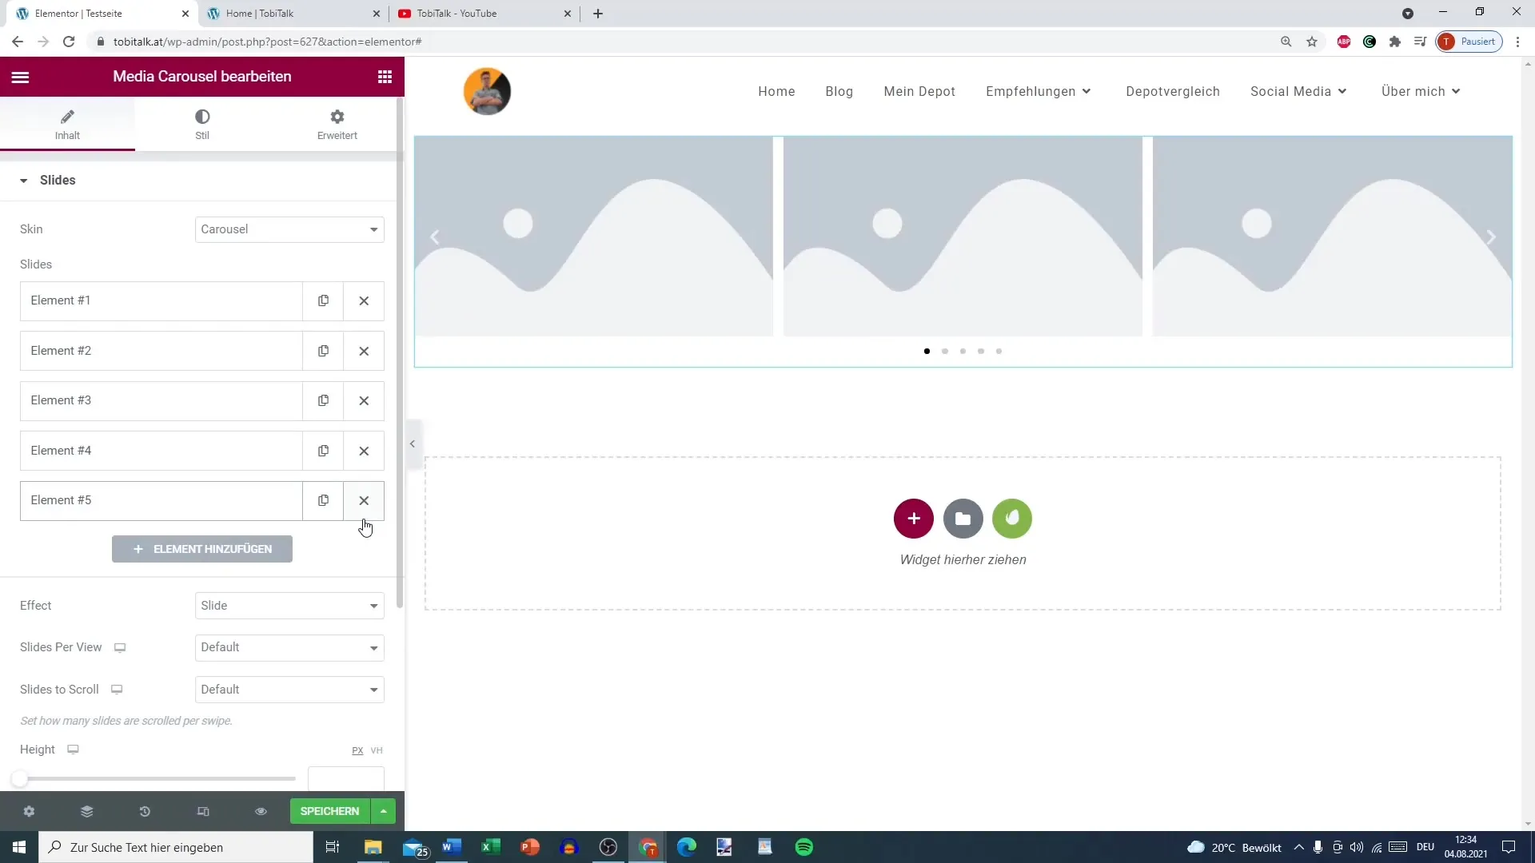Click the TobiTalk profile logo
The image size is (1535, 863).
point(487,91)
